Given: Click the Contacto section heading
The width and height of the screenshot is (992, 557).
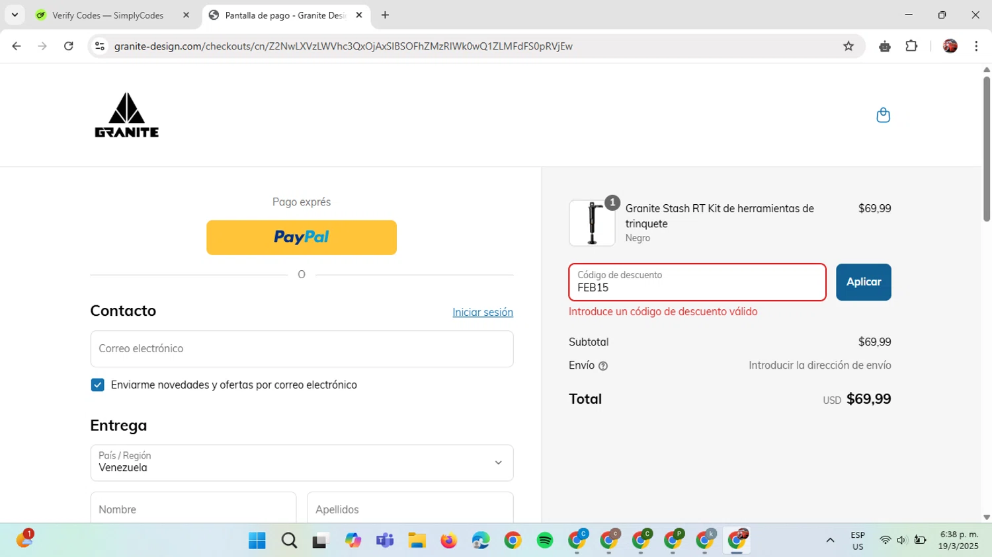Looking at the screenshot, I should (x=123, y=311).
